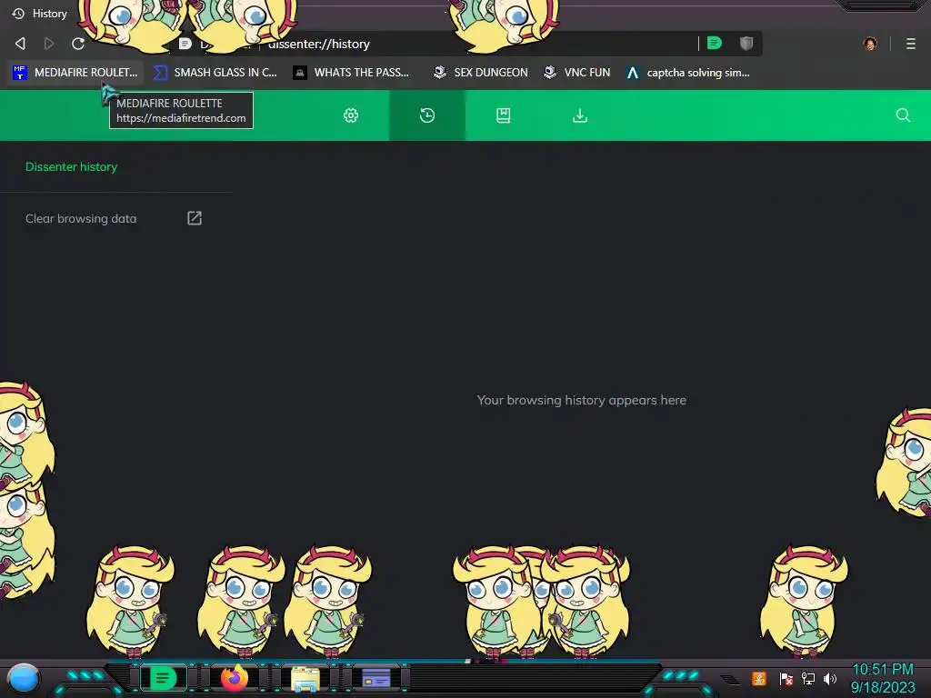931x698 pixels.
Task: Open the VNC FUN bookmark
Action: pos(577,73)
